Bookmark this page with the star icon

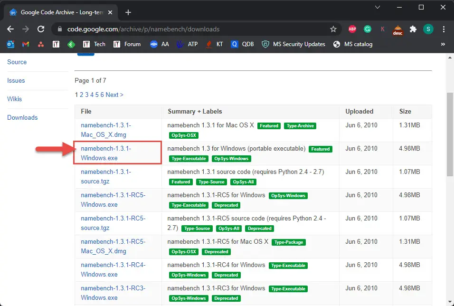click(x=333, y=29)
